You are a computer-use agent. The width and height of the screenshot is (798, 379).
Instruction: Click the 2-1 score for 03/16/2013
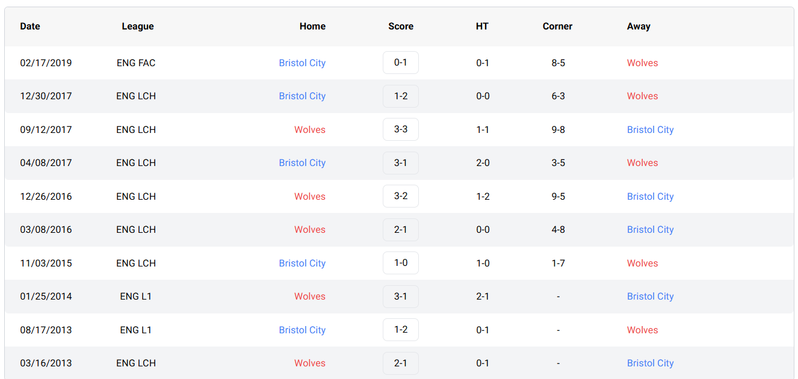tap(400, 363)
